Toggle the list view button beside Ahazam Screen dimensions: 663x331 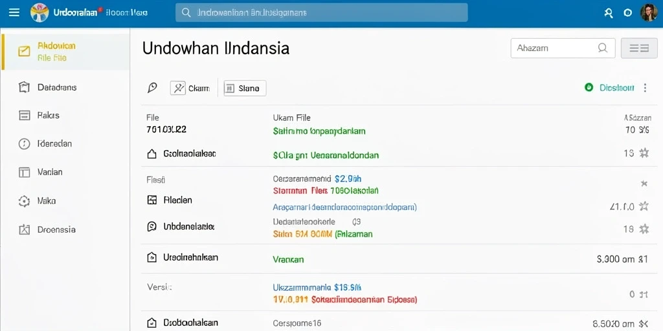coord(639,48)
